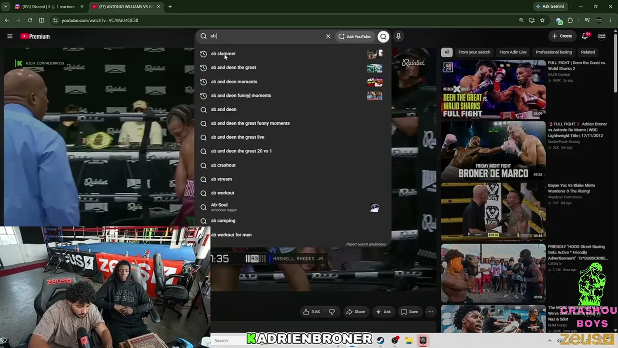Click the Ask button under the video
This screenshot has height=348, width=618.
[383, 312]
